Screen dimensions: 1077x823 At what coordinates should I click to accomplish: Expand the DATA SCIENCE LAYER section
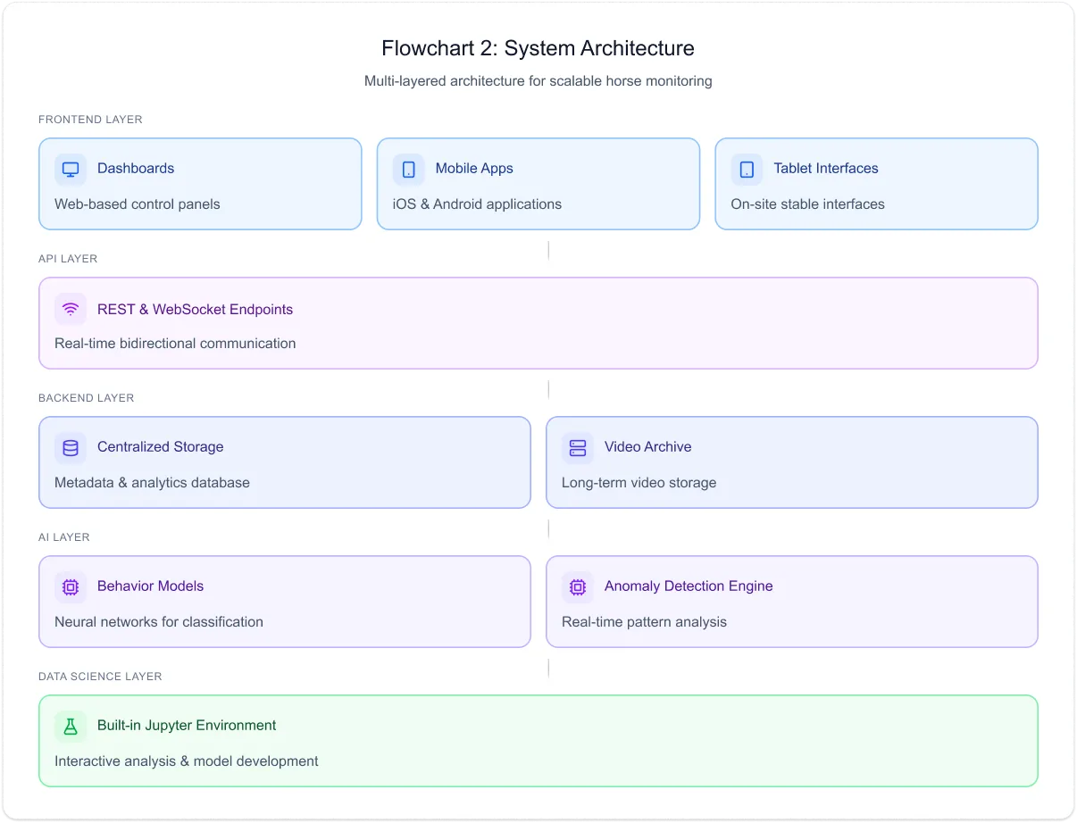[x=100, y=676]
